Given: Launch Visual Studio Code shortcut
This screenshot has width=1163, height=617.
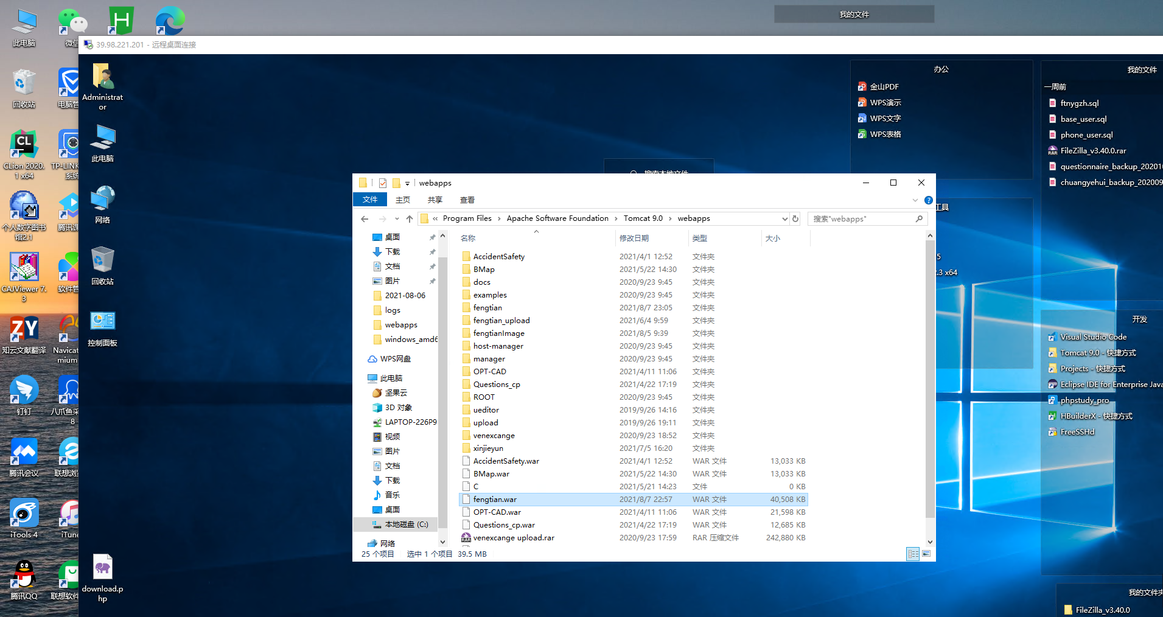Looking at the screenshot, I should pos(1092,337).
